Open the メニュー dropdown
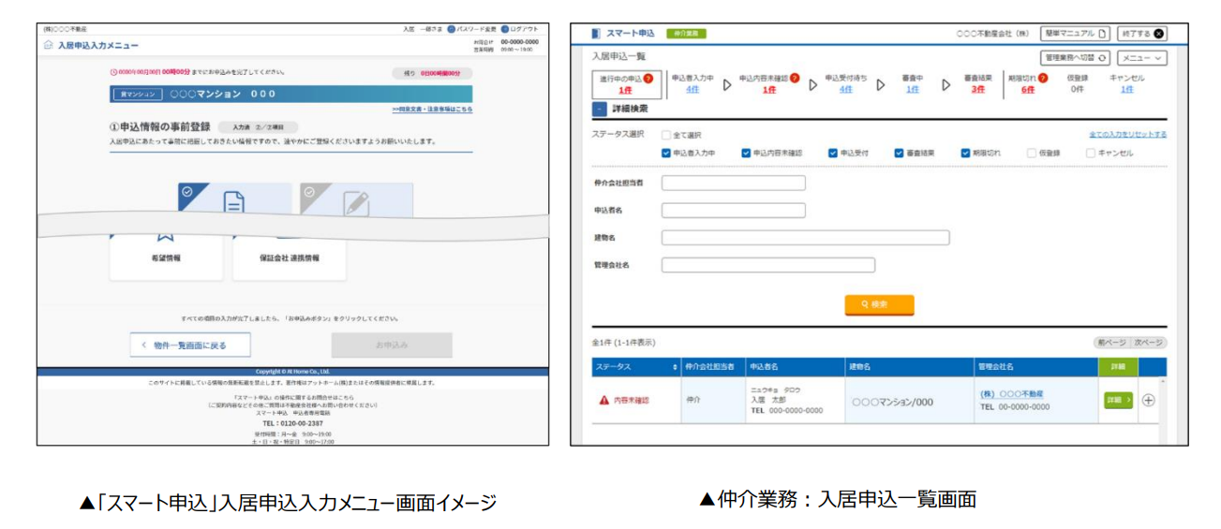Viewport: 1221px width, 529px height. tap(1142, 58)
